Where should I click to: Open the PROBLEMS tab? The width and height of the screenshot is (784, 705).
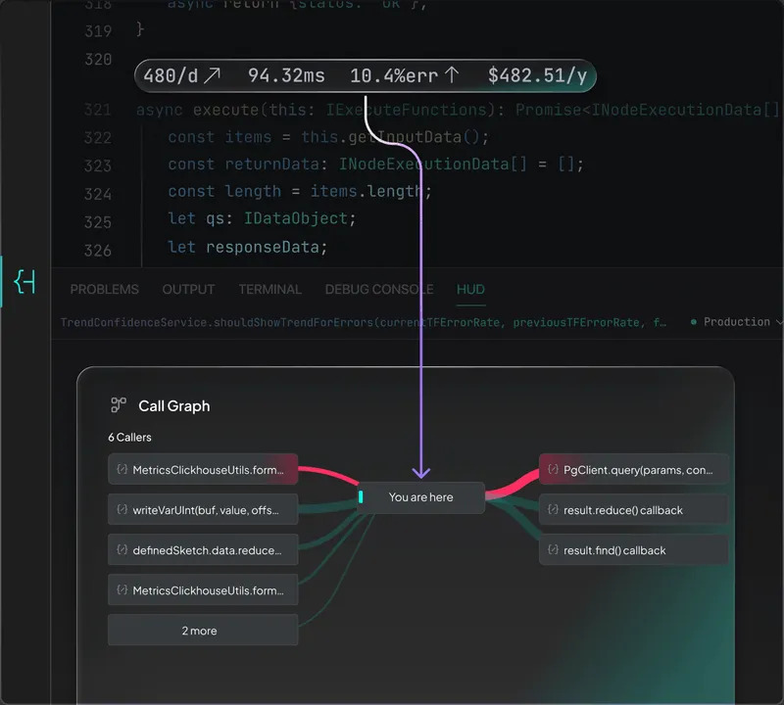click(104, 289)
